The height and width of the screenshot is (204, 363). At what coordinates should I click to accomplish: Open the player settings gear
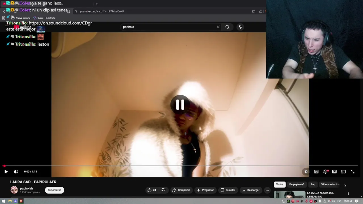326,172
